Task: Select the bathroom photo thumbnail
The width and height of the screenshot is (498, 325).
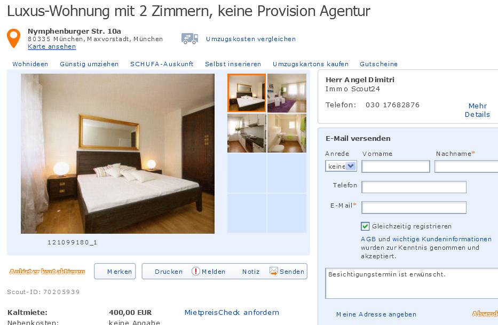Action: pos(287,133)
